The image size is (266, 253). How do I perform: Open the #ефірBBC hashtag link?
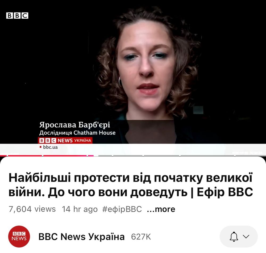tap(122, 209)
